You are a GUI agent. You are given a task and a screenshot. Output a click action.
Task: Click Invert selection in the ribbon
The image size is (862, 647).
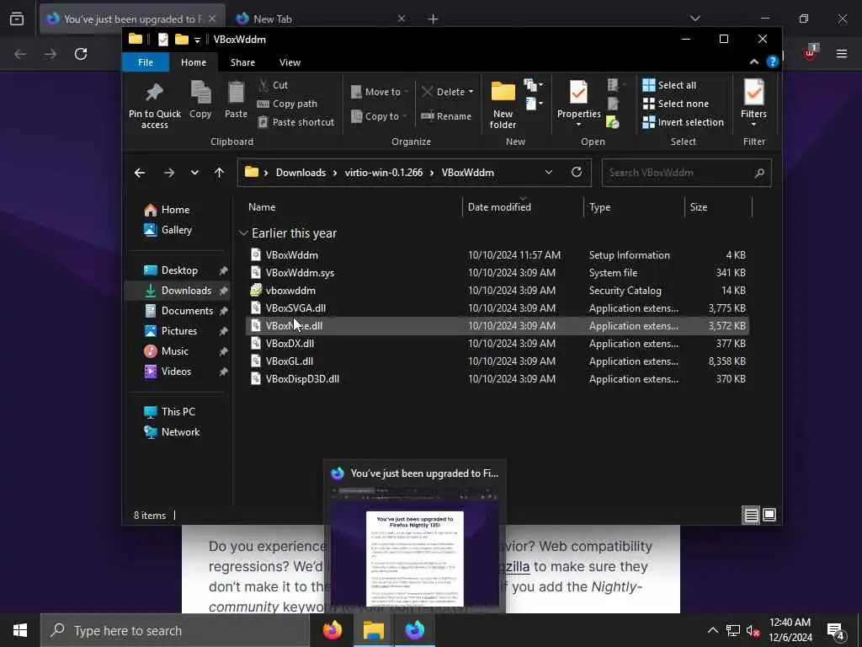click(684, 122)
